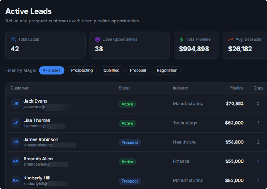Click the $55,000 pipeline value
267x189 pixels.
(x=235, y=161)
